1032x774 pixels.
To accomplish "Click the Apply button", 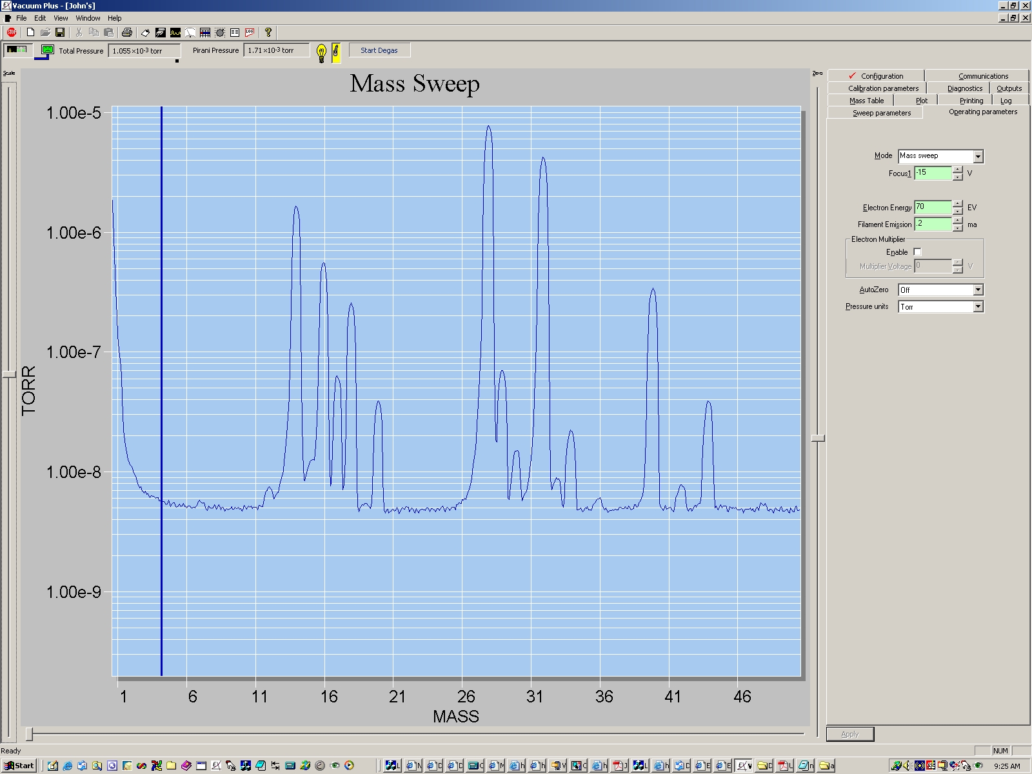I will tap(850, 734).
